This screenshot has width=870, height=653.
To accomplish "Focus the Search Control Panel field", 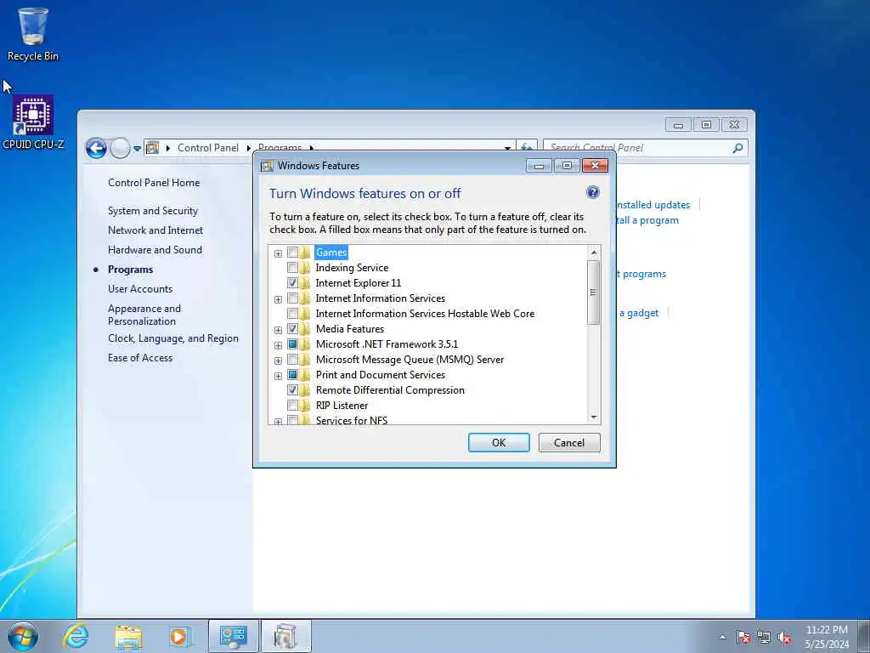I will coord(638,148).
